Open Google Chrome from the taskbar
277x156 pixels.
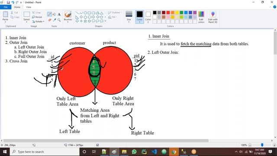tap(174, 152)
